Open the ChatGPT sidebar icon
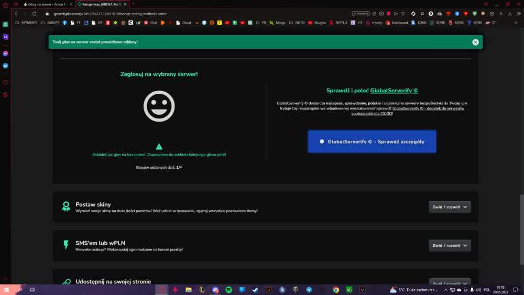524x295 pixels. (x=5, y=25)
